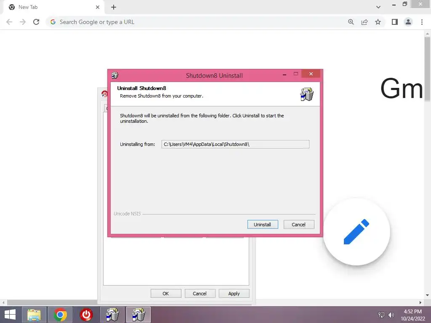Open Chrome three-dot menu

(x=422, y=22)
